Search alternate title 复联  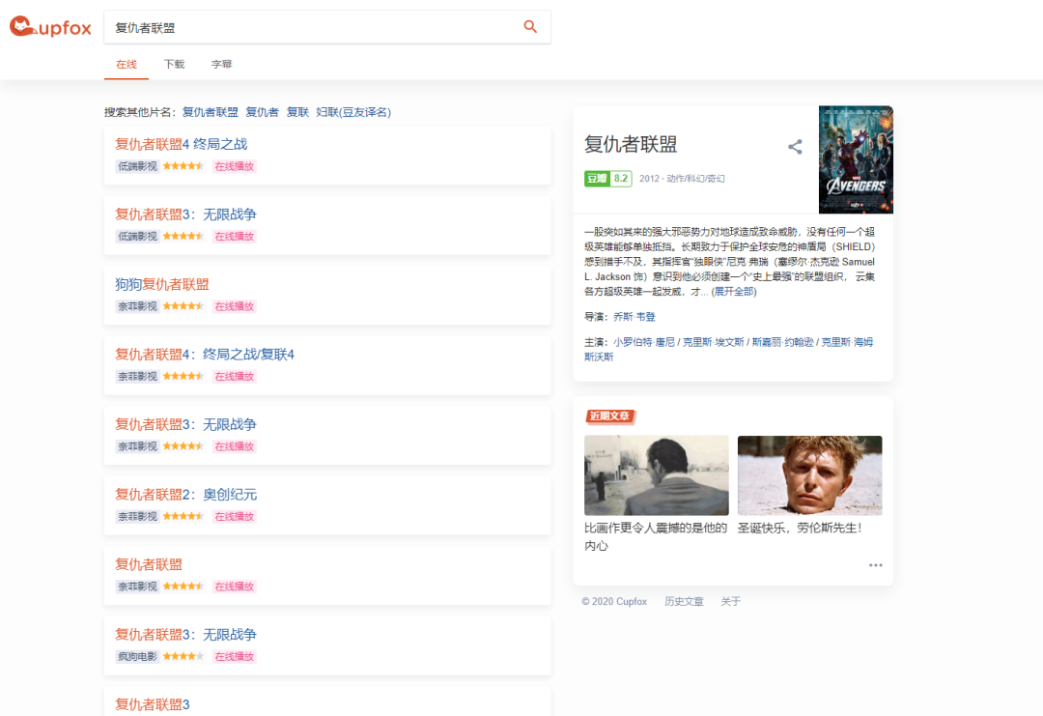click(297, 112)
